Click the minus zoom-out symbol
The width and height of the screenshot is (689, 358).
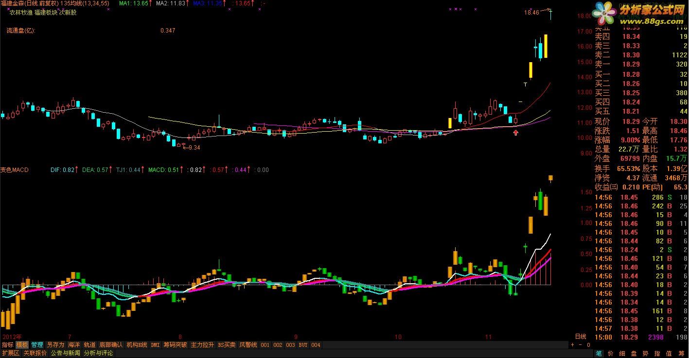[x=580, y=345]
